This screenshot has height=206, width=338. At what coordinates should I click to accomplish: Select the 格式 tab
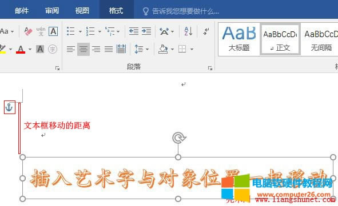pos(116,10)
